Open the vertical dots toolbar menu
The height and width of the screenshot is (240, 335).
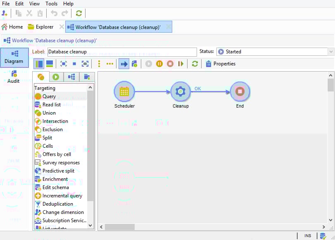[x=99, y=64]
